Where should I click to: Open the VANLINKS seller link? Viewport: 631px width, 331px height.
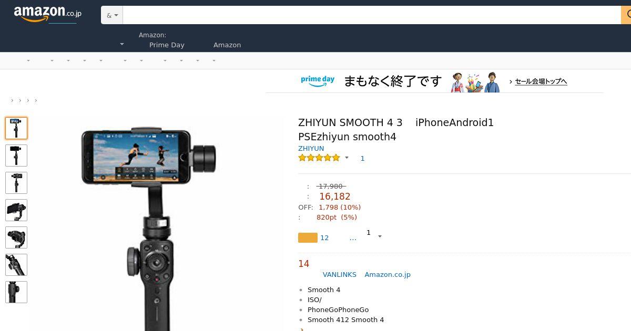pyautogui.click(x=340, y=275)
